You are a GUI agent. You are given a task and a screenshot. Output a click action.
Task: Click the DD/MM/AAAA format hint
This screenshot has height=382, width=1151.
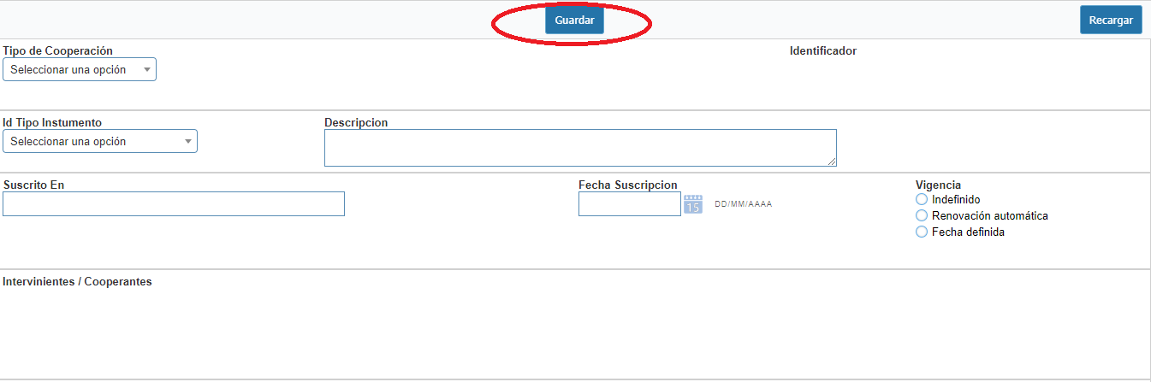click(743, 204)
